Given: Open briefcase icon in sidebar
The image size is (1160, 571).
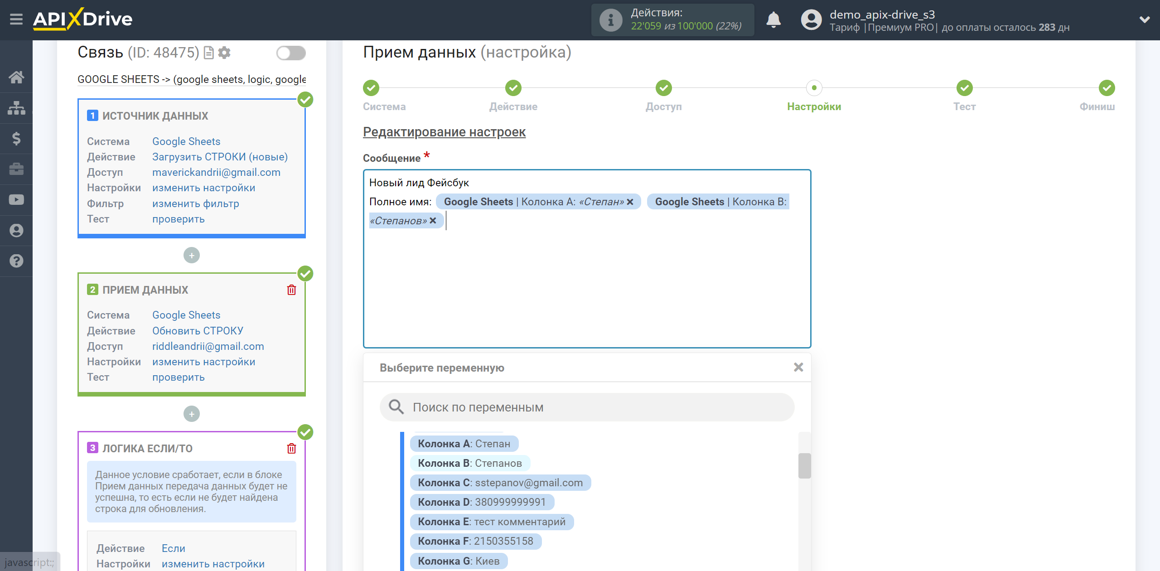Looking at the screenshot, I should [x=16, y=169].
